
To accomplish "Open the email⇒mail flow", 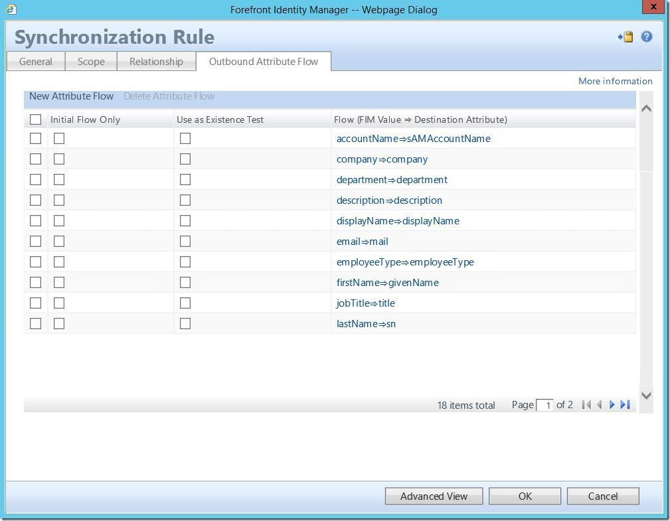I will pos(363,242).
